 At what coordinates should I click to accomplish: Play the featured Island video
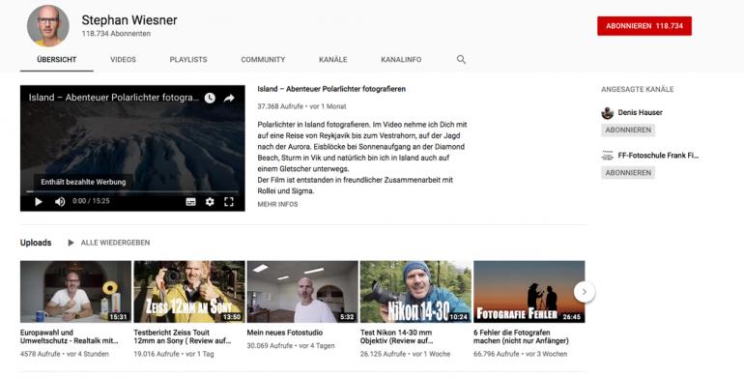click(39, 202)
